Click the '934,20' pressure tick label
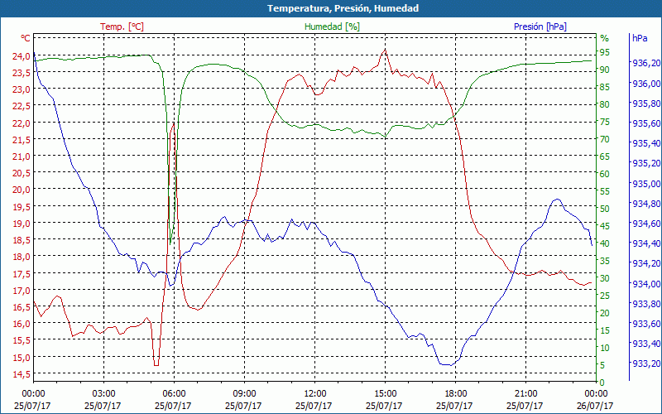This screenshot has width=662, height=414. pos(646,263)
